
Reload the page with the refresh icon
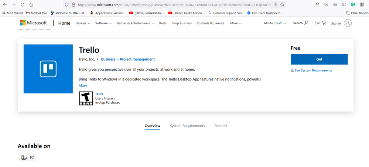point(23,4)
